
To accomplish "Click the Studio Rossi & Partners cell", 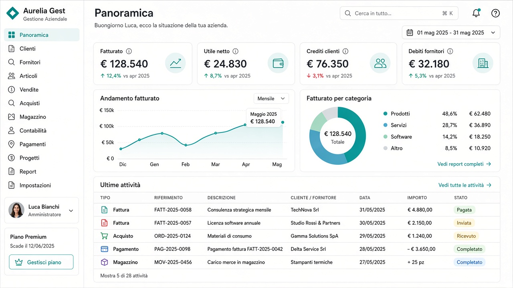I will [x=315, y=223].
